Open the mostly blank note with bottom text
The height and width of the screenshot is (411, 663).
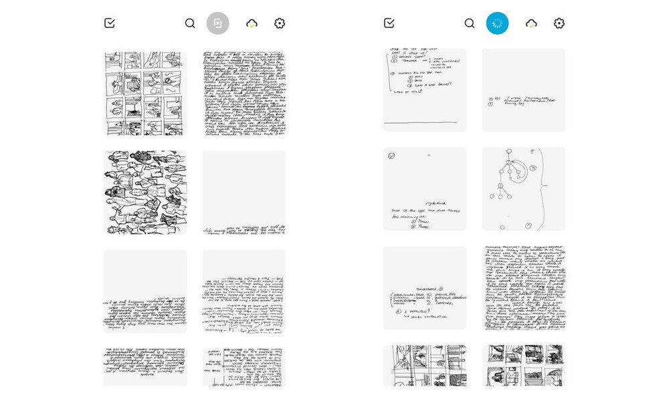pyautogui.click(x=244, y=192)
